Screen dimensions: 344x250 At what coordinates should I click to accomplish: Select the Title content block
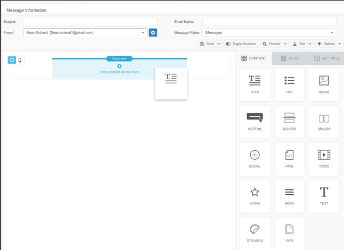click(x=255, y=85)
